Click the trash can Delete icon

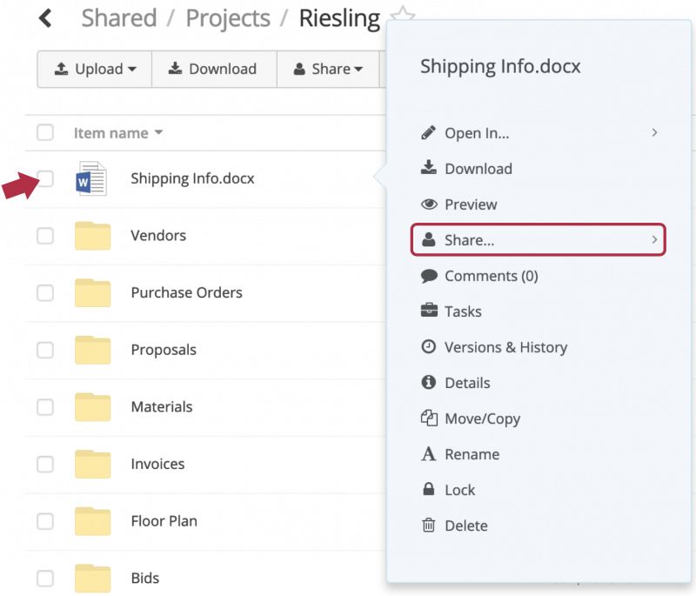coord(428,525)
